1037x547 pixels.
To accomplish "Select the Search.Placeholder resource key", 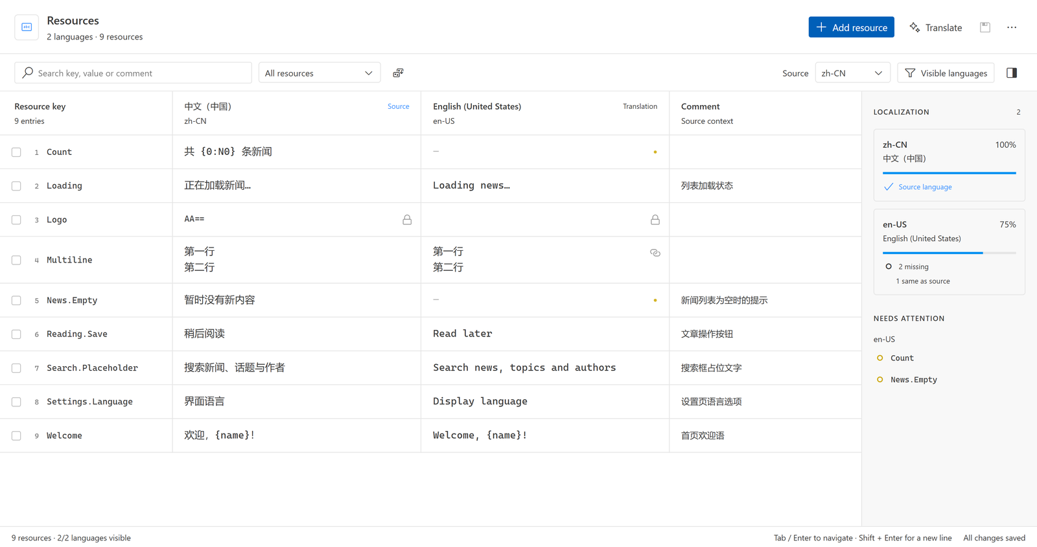I will (x=92, y=368).
